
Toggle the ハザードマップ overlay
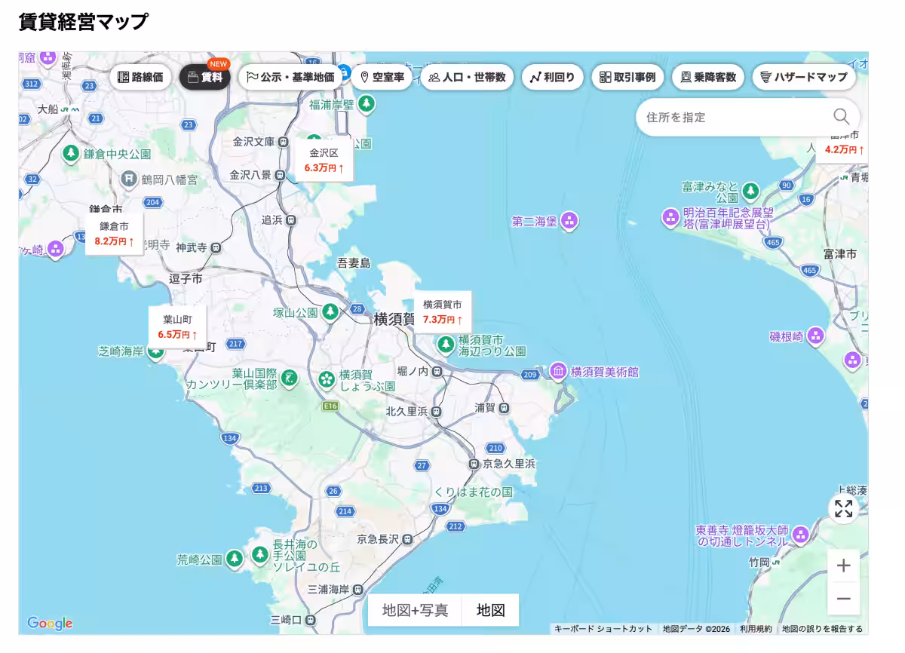804,77
